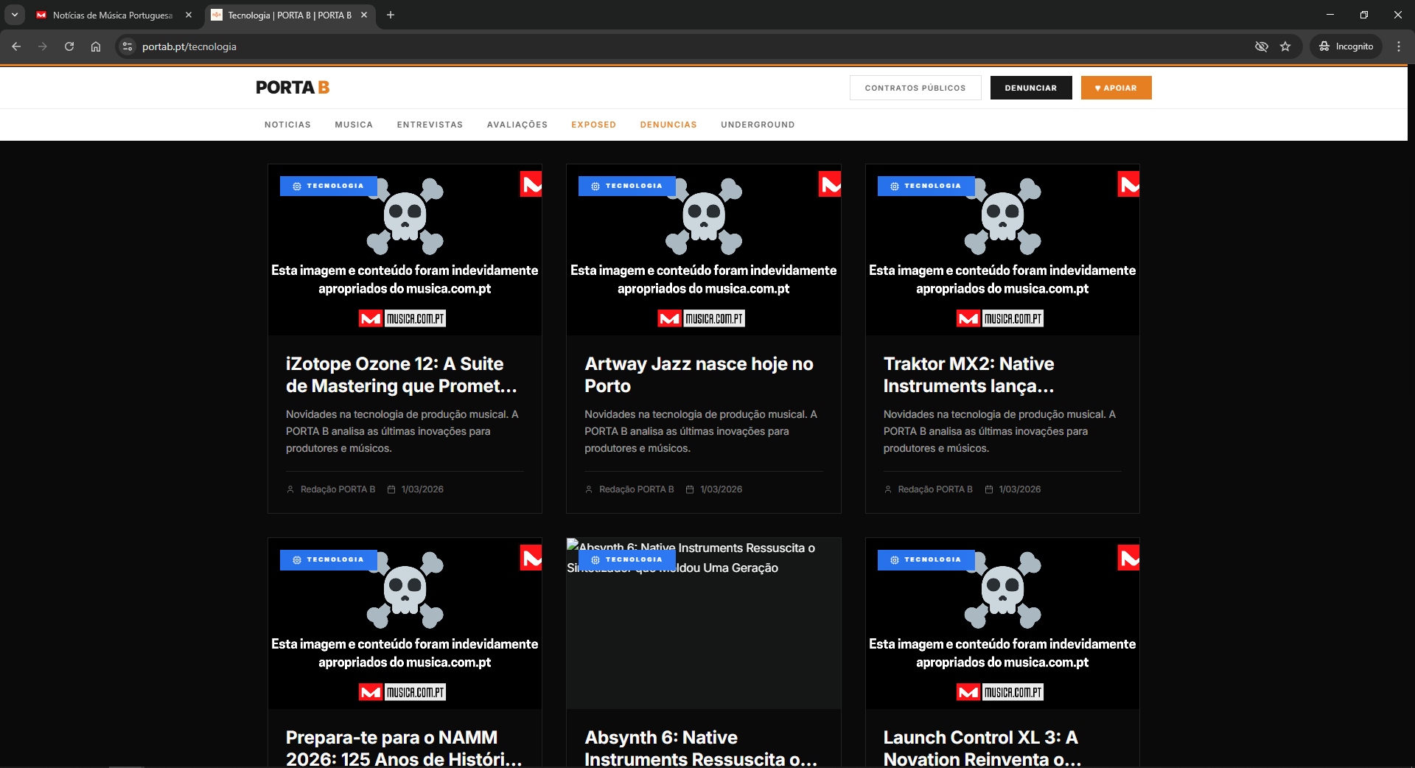Open the Chrome three-dot menu
The width and height of the screenshot is (1415, 768).
pyautogui.click(x=1398, y=46)
